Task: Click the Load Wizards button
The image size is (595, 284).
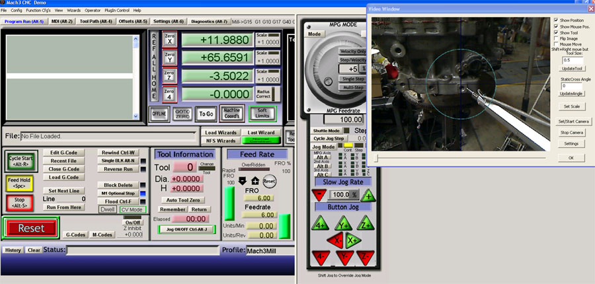Action: pos(221,132)
